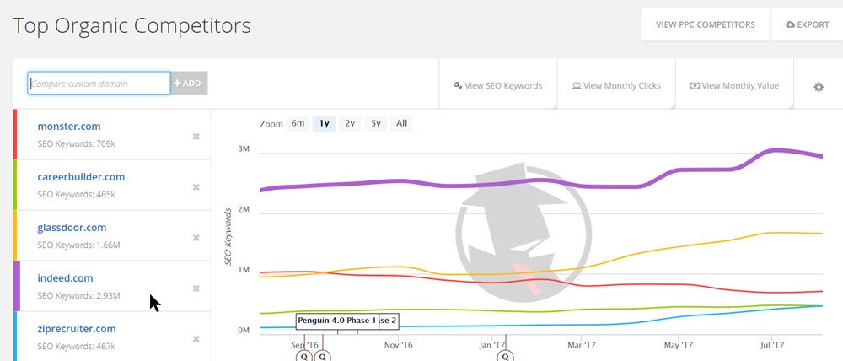The image size is (843, 361).
Task: Click the Jul '17 axis label
Action: click(x=772, y=345)
